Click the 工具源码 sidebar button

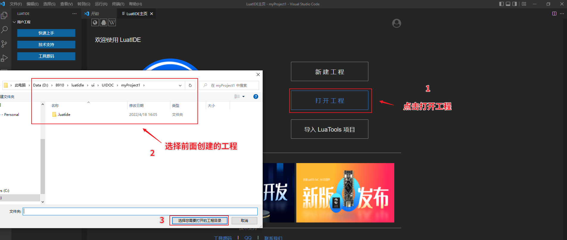point(46,56)
